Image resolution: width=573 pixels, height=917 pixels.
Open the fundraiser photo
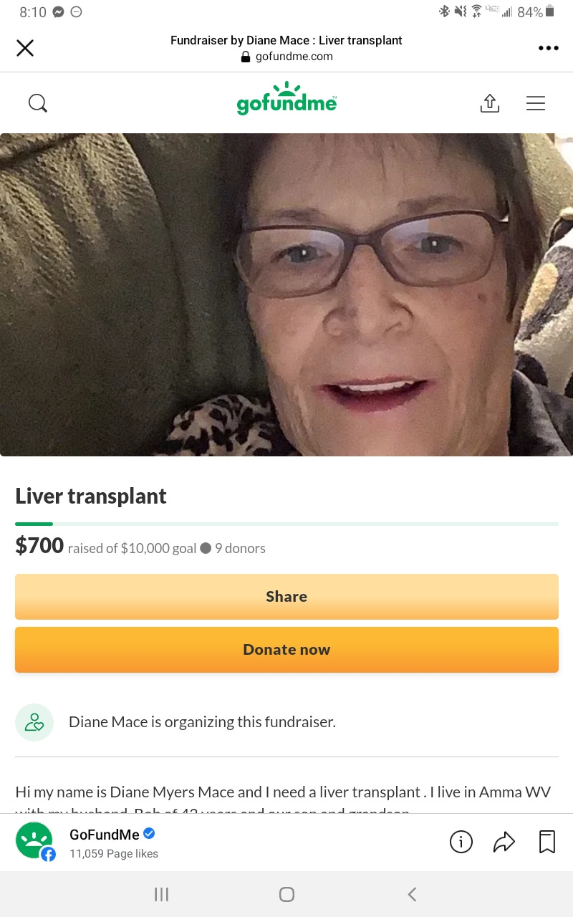tap(286, 294)
